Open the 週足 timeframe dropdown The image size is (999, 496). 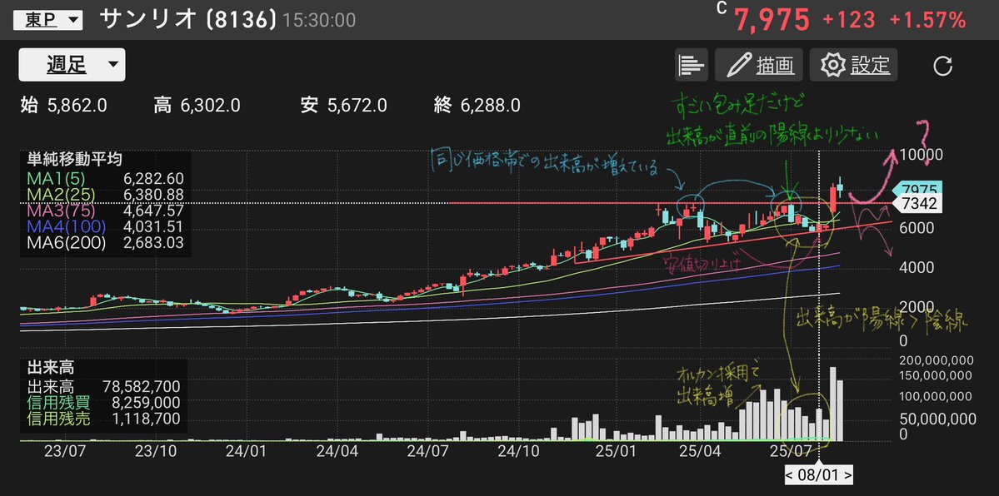pos(72,64)
